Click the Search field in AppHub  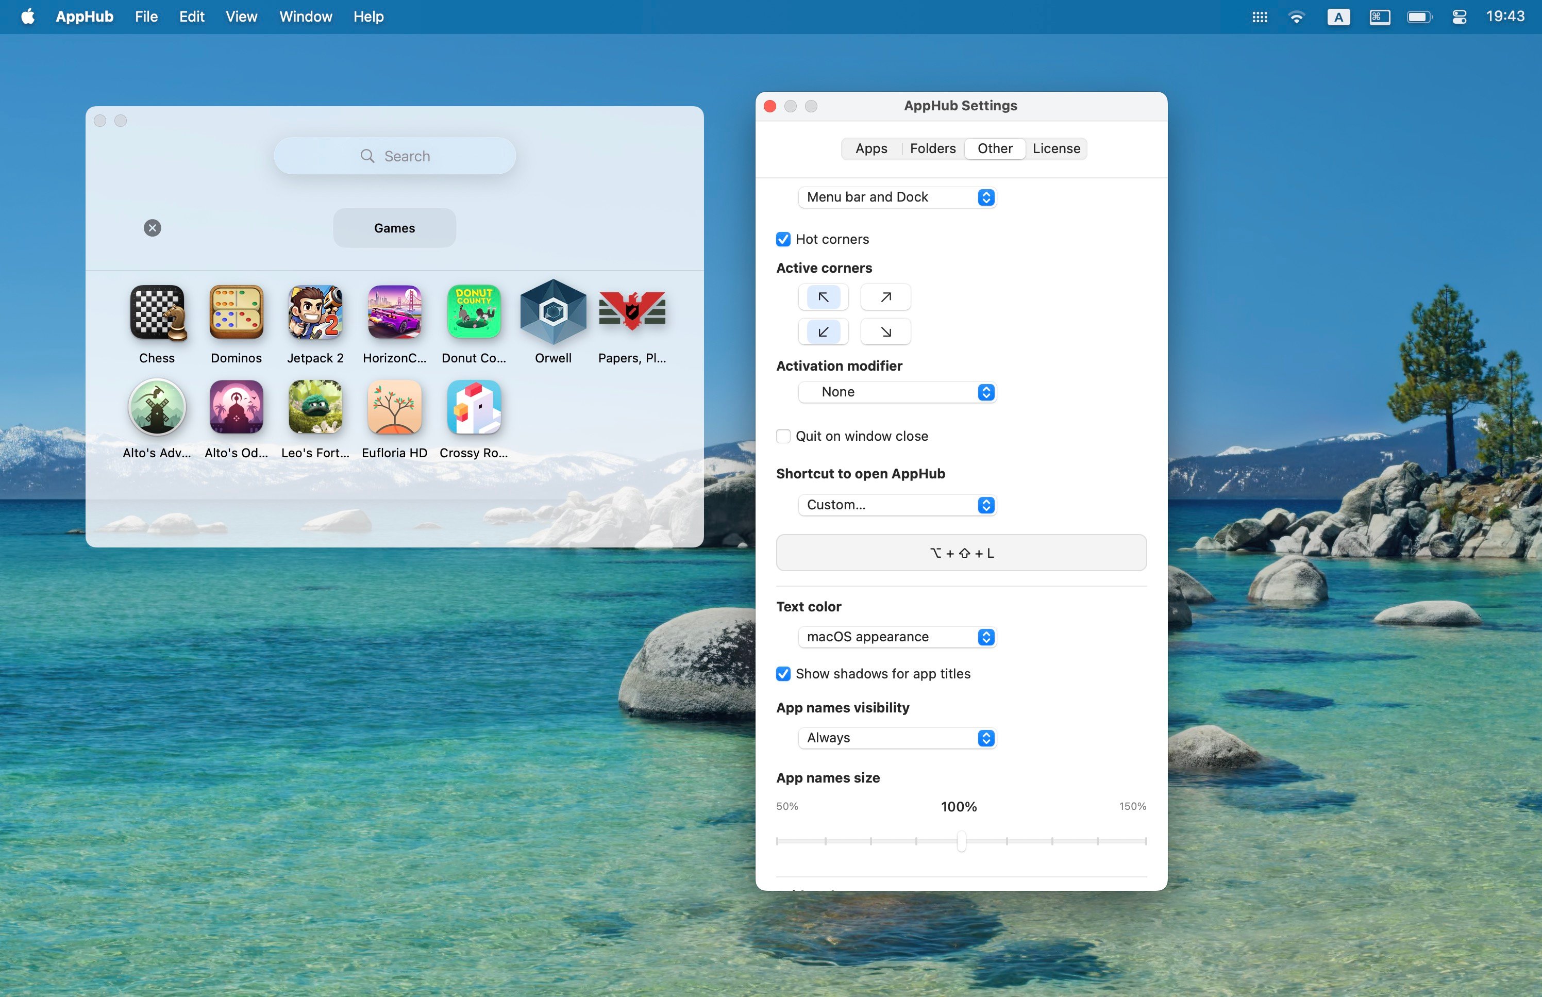pos(395,156)
